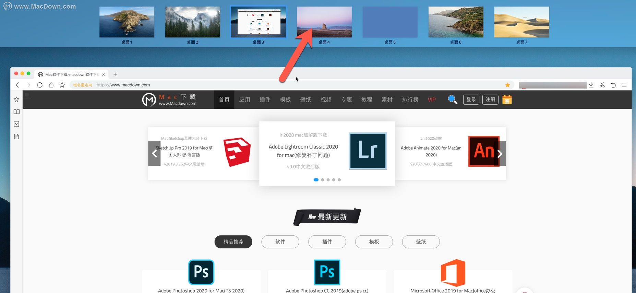Click the blue search magnifier icon
636x293 pixels.
coord(453,100)
